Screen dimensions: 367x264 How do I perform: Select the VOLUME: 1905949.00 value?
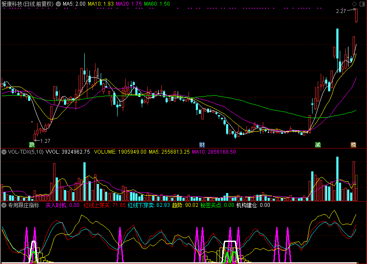coord(120,152)
